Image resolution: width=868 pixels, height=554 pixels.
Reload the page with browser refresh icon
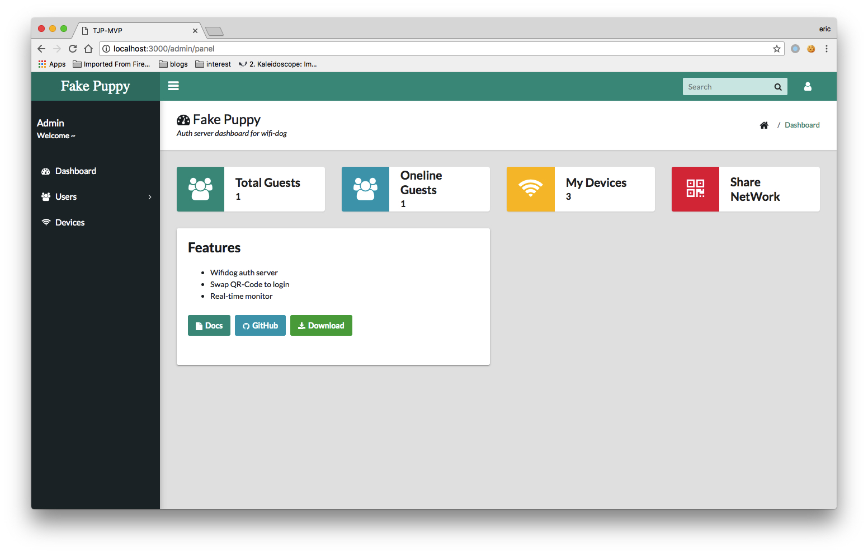[73, 49]
